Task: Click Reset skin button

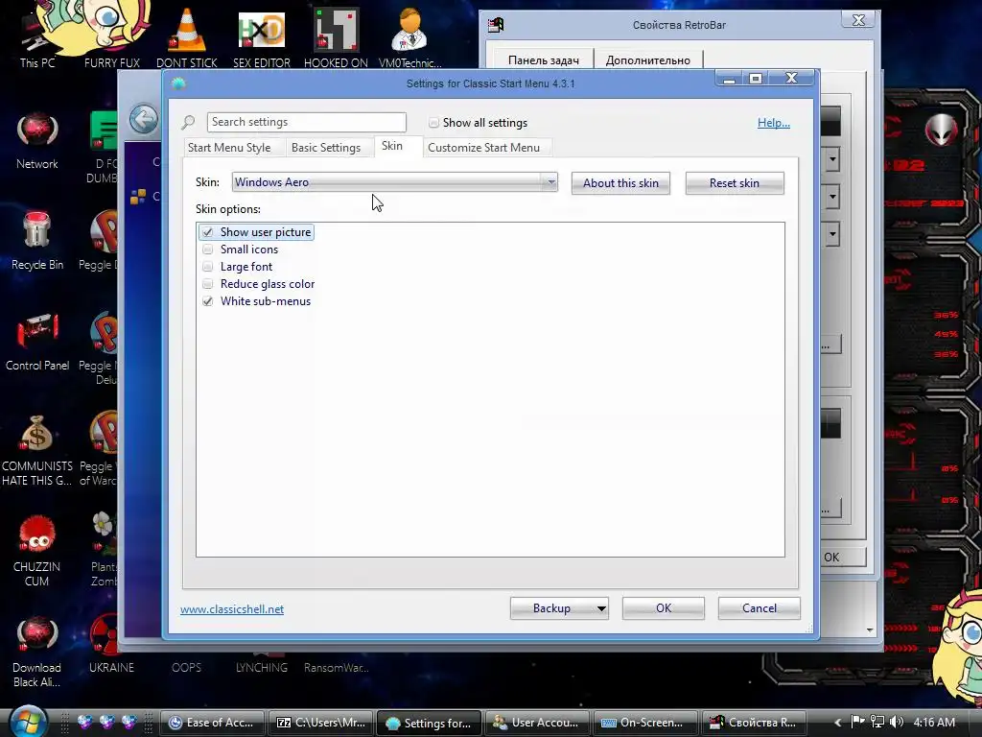Action: [734, 183]
